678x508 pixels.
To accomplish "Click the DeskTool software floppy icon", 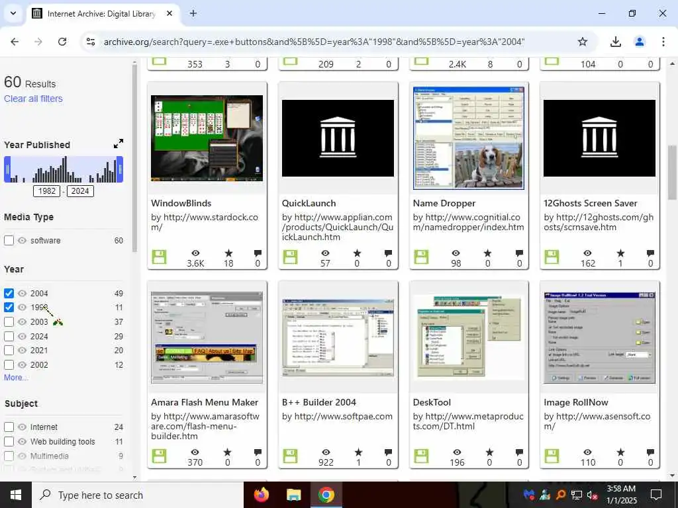I will [x=421, y=456].
